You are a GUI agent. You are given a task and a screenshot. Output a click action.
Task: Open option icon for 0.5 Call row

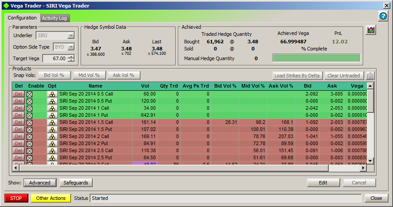52,94
